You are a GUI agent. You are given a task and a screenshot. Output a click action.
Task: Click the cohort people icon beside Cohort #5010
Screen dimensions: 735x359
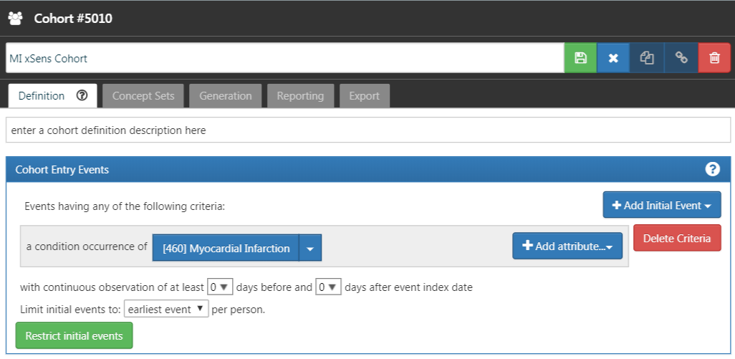[16, 19]
